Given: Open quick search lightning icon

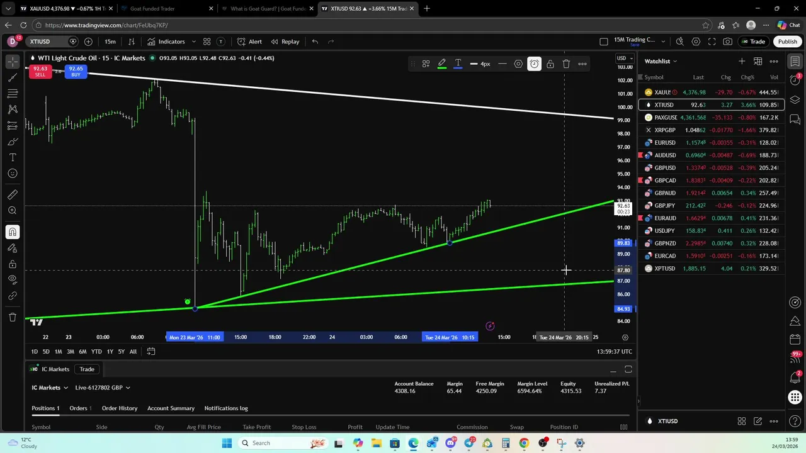Looking at the screenshot, I should (679, 42).
